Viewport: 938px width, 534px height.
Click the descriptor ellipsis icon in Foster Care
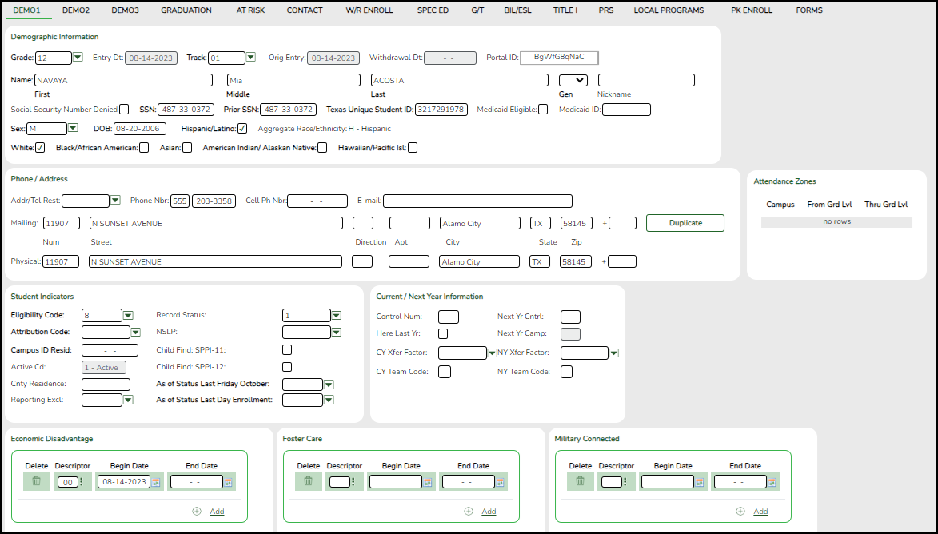(x=354, y=481)
